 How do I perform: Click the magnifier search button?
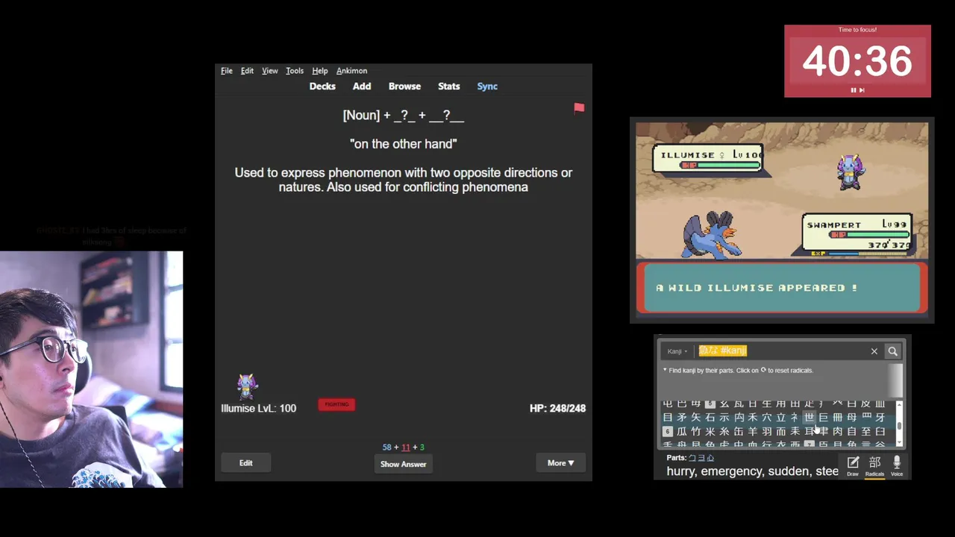892,351
